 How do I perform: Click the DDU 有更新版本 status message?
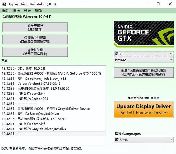42,148
